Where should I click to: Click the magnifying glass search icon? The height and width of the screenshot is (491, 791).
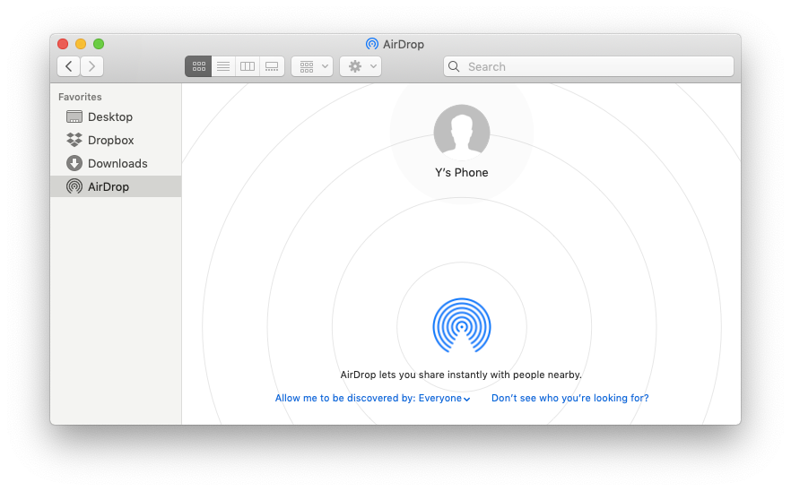pos(454,66)
